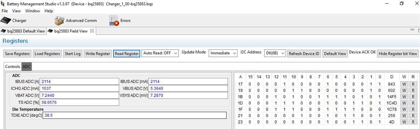Toggle bit 0 of register 1F
The width and height of the screenshot is (420, 129).
coord(380,109)
